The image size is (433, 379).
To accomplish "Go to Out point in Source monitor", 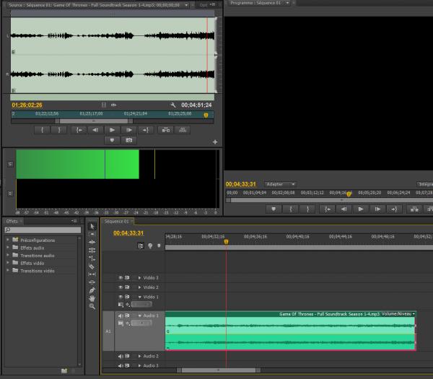I will tap(146, 130).
